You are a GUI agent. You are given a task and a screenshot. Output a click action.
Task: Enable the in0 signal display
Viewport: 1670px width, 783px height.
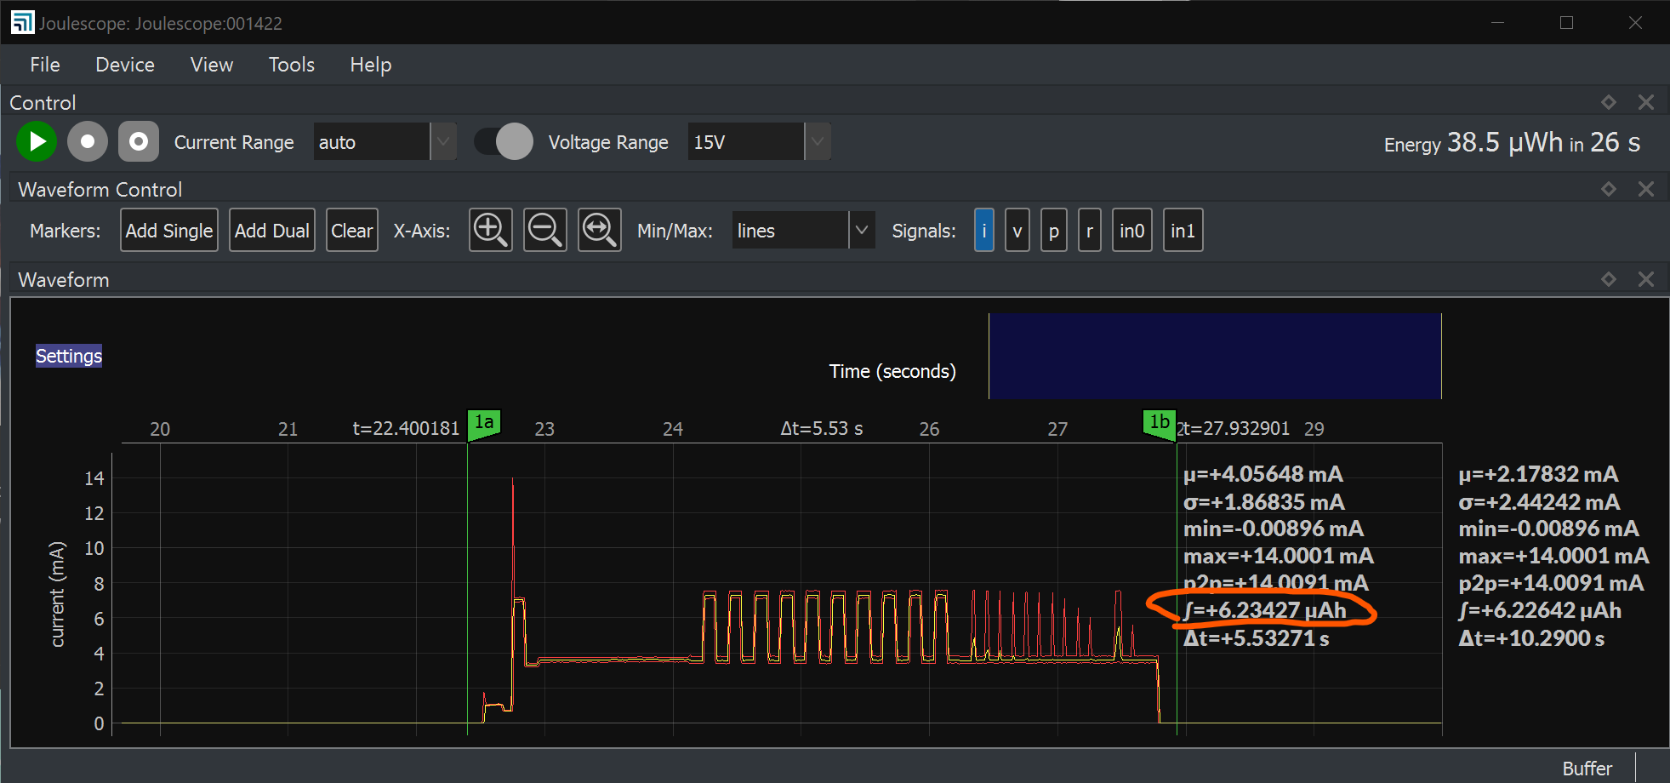pos(1131,230)
